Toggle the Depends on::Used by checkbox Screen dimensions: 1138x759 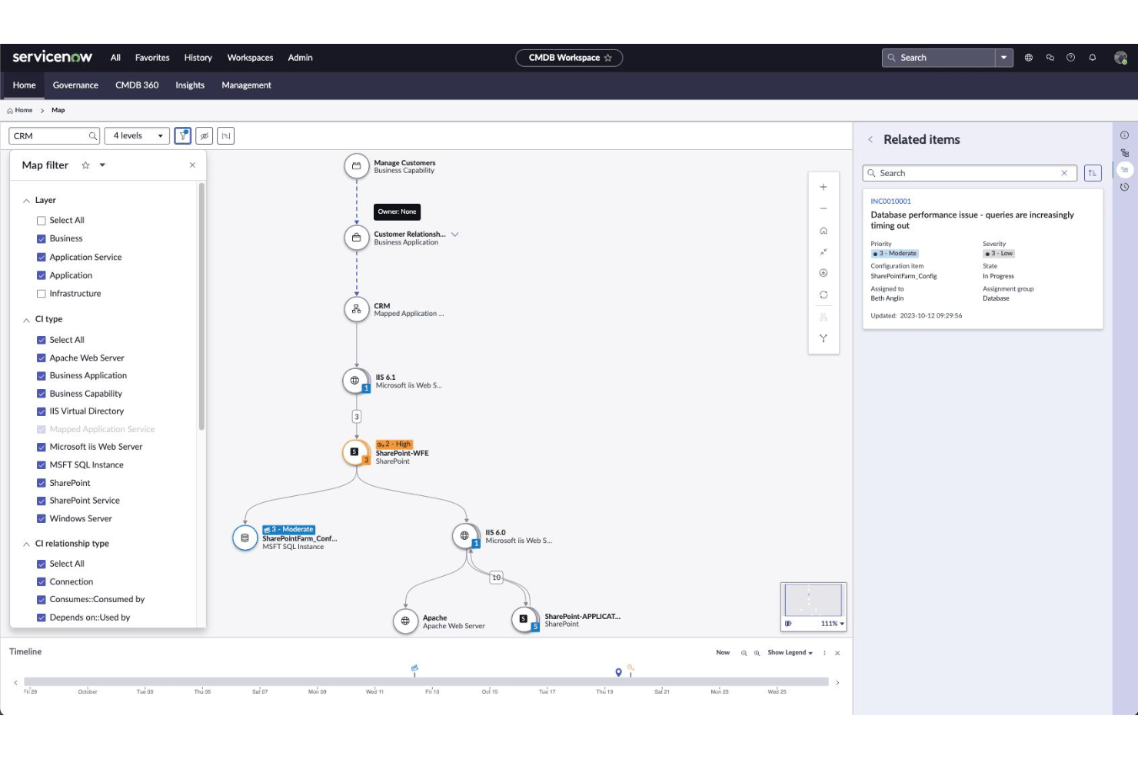tap(42, 618)
